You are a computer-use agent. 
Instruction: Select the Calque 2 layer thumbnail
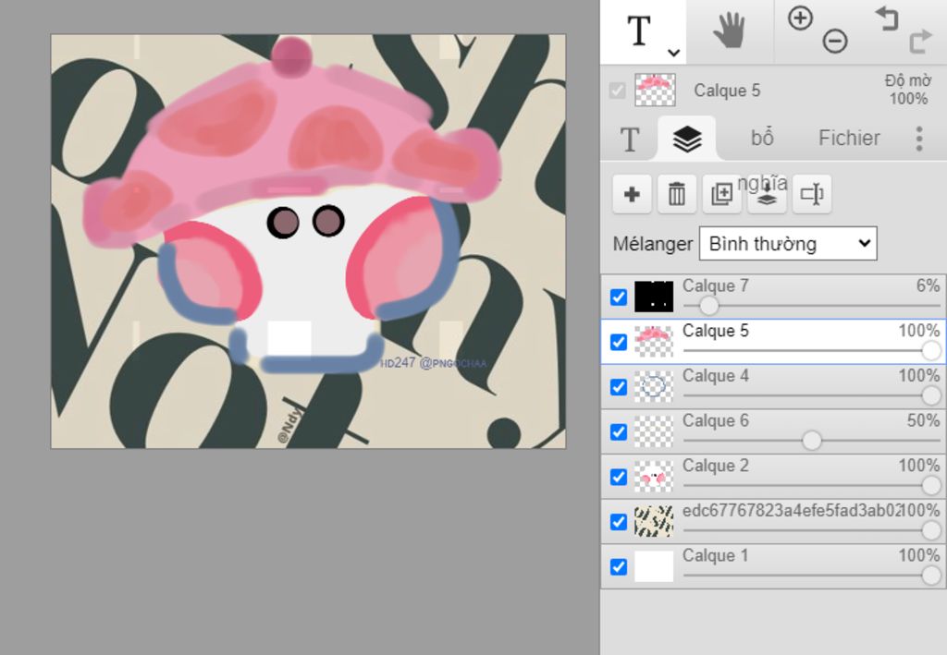(654, 477)
